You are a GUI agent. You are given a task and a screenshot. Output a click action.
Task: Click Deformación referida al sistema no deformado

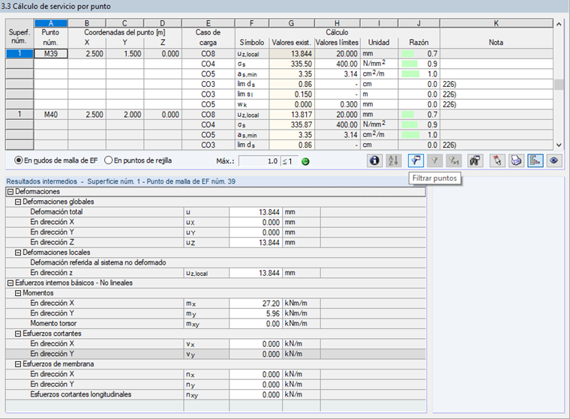pyautogui.click(x=98, y=263)
